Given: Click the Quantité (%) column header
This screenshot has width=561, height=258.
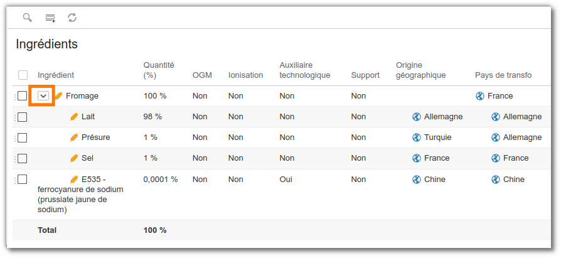Looking at the screenshot, I should pyautogui.click(x=159, y=70).
